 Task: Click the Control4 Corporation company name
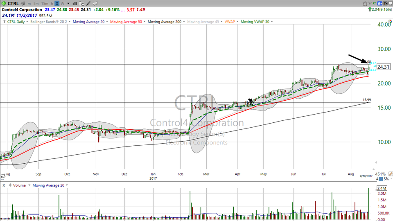coord(22,10)
